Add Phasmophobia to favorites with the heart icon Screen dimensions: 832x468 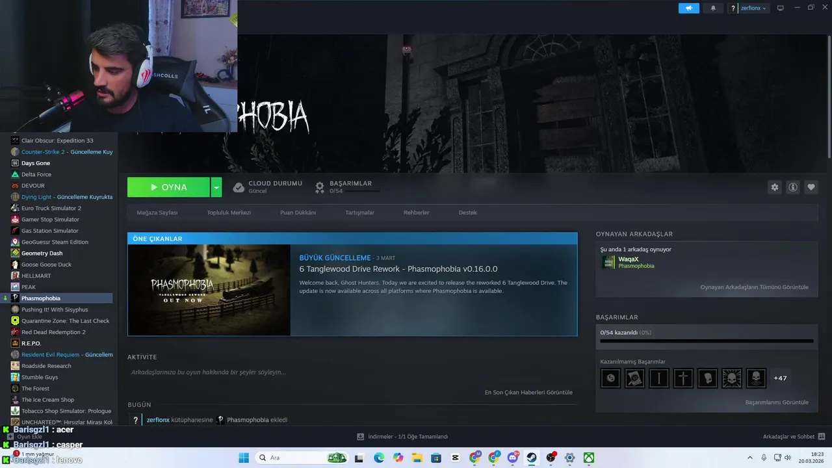pos(811,187)
